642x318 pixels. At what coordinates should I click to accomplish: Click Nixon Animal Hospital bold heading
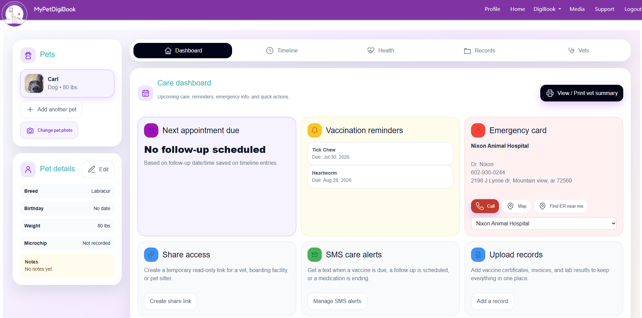pos(500,146)
